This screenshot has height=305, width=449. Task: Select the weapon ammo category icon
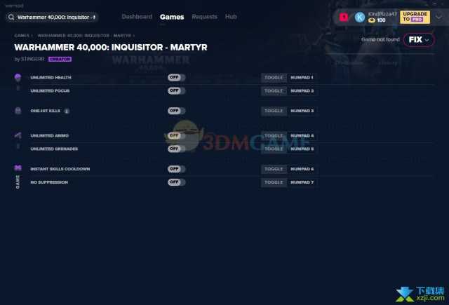(x=18, y=135)
